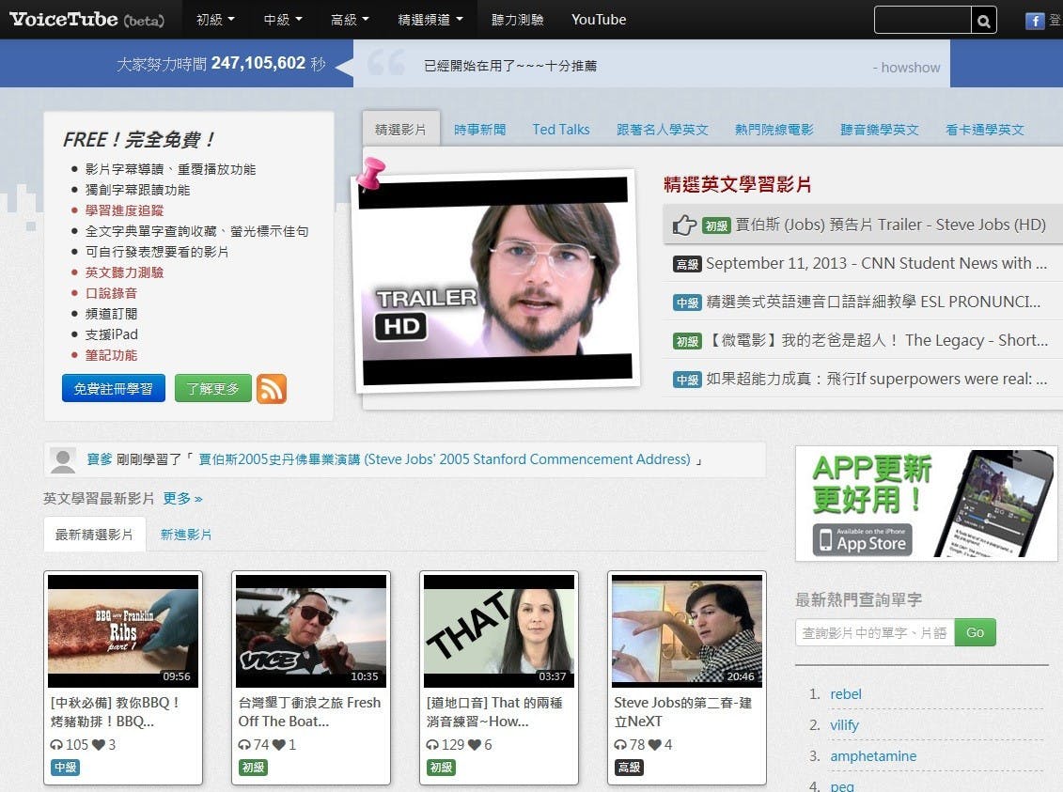
Task: Click the heart icon on the BBQ Ribs card
Action: pos(99,745)
